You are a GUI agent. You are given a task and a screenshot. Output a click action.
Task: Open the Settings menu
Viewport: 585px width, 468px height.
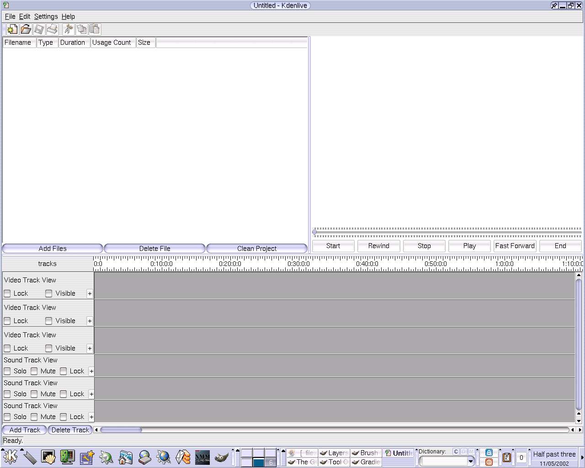(46, 16)
